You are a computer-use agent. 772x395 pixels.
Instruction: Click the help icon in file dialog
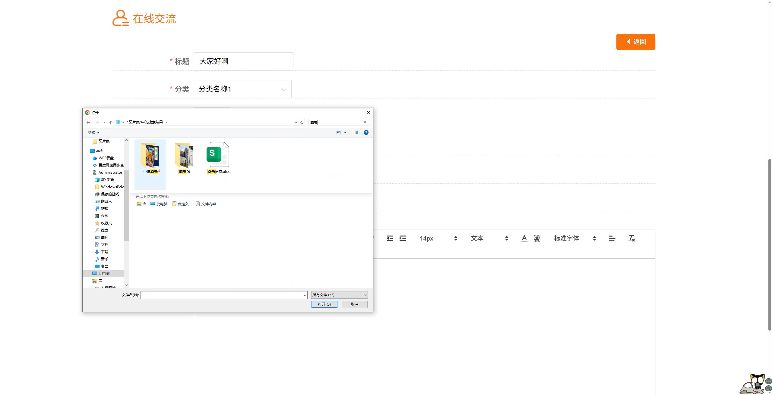click(366, 132)
